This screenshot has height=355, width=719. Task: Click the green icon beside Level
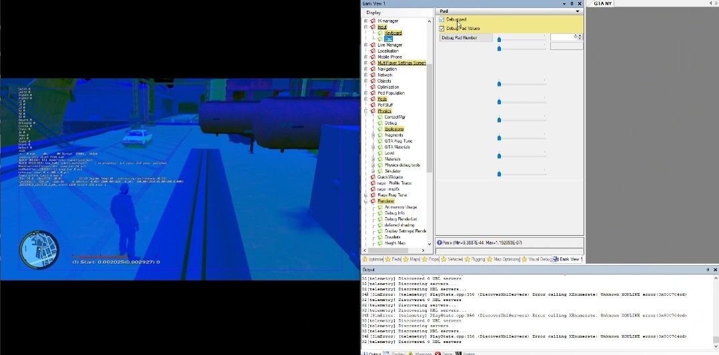(x=380, y=153)
